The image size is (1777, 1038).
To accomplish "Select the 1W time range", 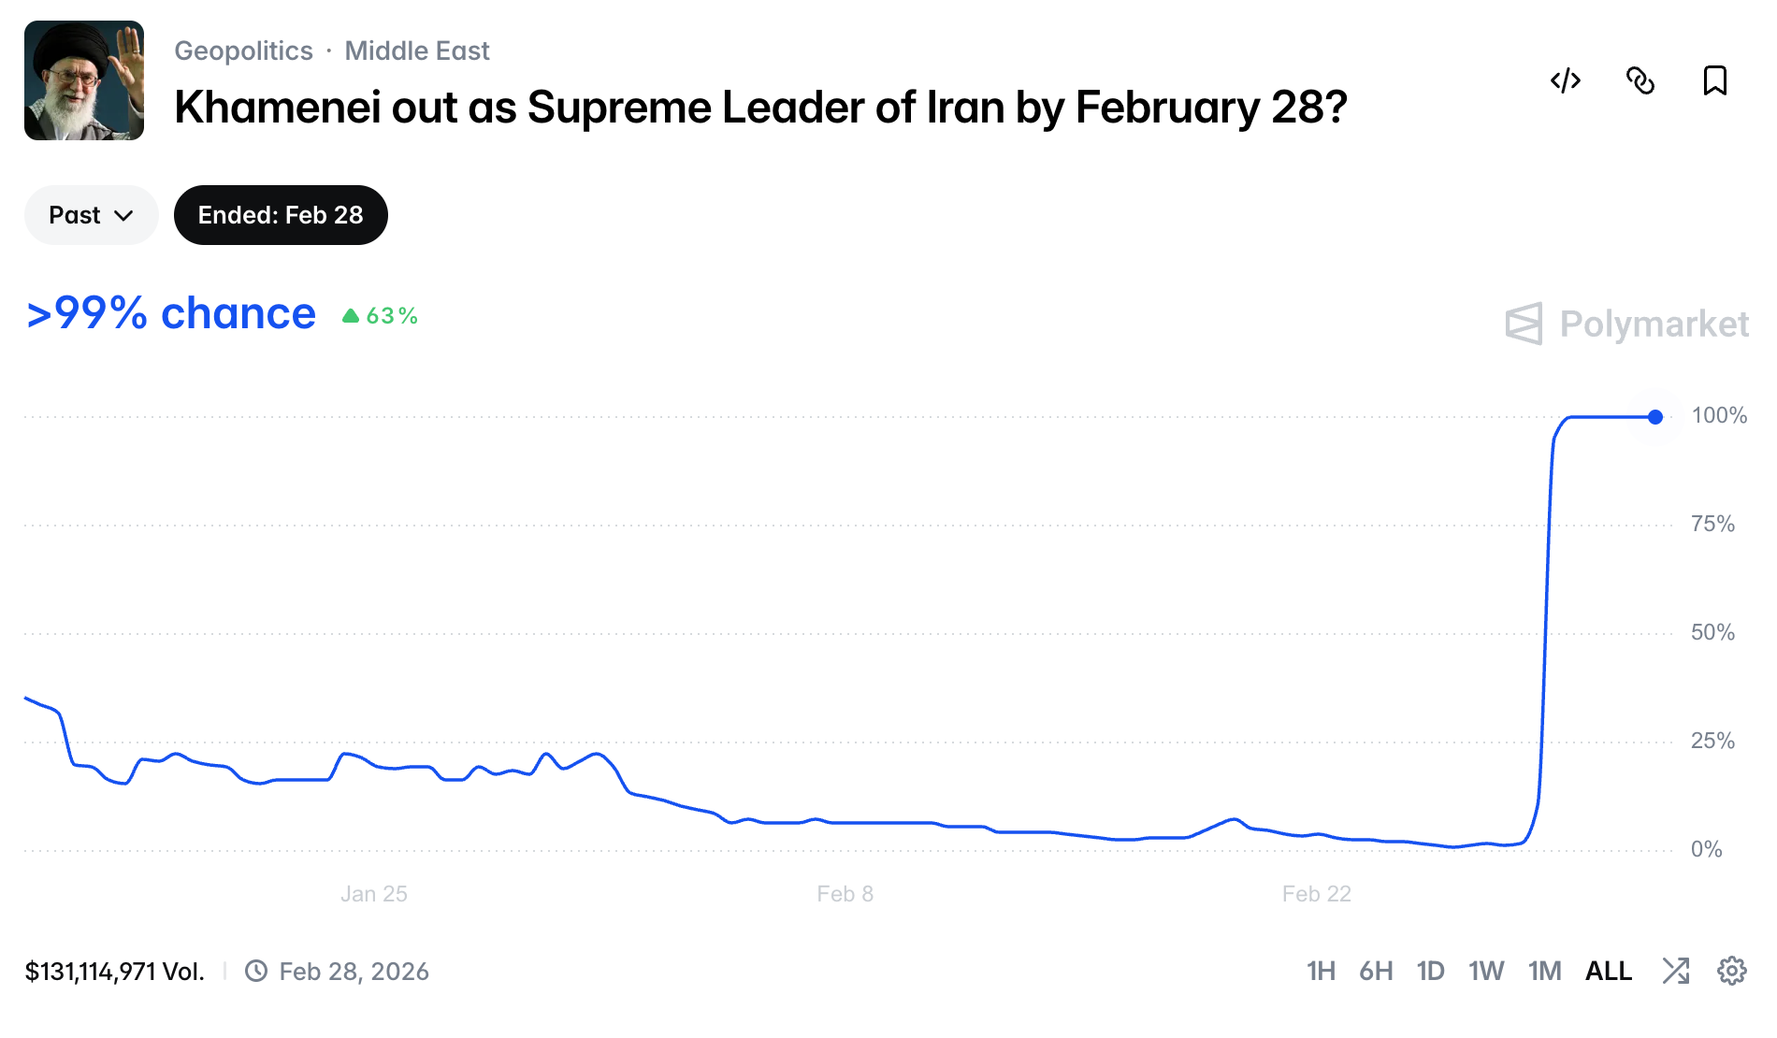I will pyautogui.click(x=1486, y=971).
